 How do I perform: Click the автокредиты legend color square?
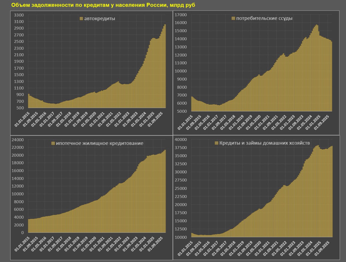click(81, 19)
